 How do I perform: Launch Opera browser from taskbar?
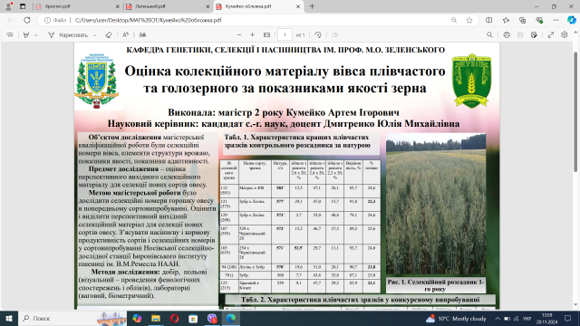175,318
